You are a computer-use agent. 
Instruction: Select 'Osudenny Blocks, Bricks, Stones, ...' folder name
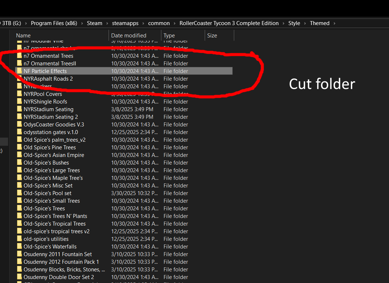64,270
